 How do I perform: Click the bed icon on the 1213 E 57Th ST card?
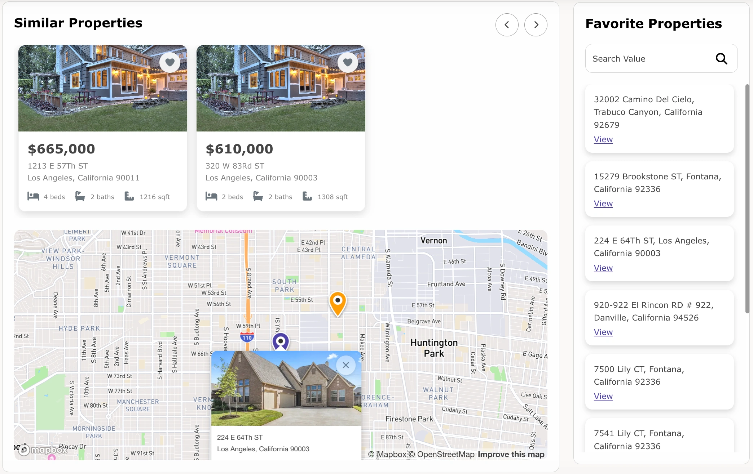coord(33,196)
